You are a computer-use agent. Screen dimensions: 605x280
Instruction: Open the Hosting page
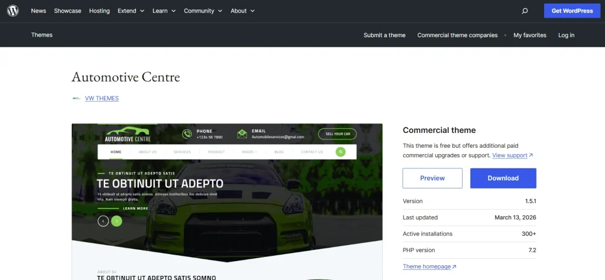point(99,11)
